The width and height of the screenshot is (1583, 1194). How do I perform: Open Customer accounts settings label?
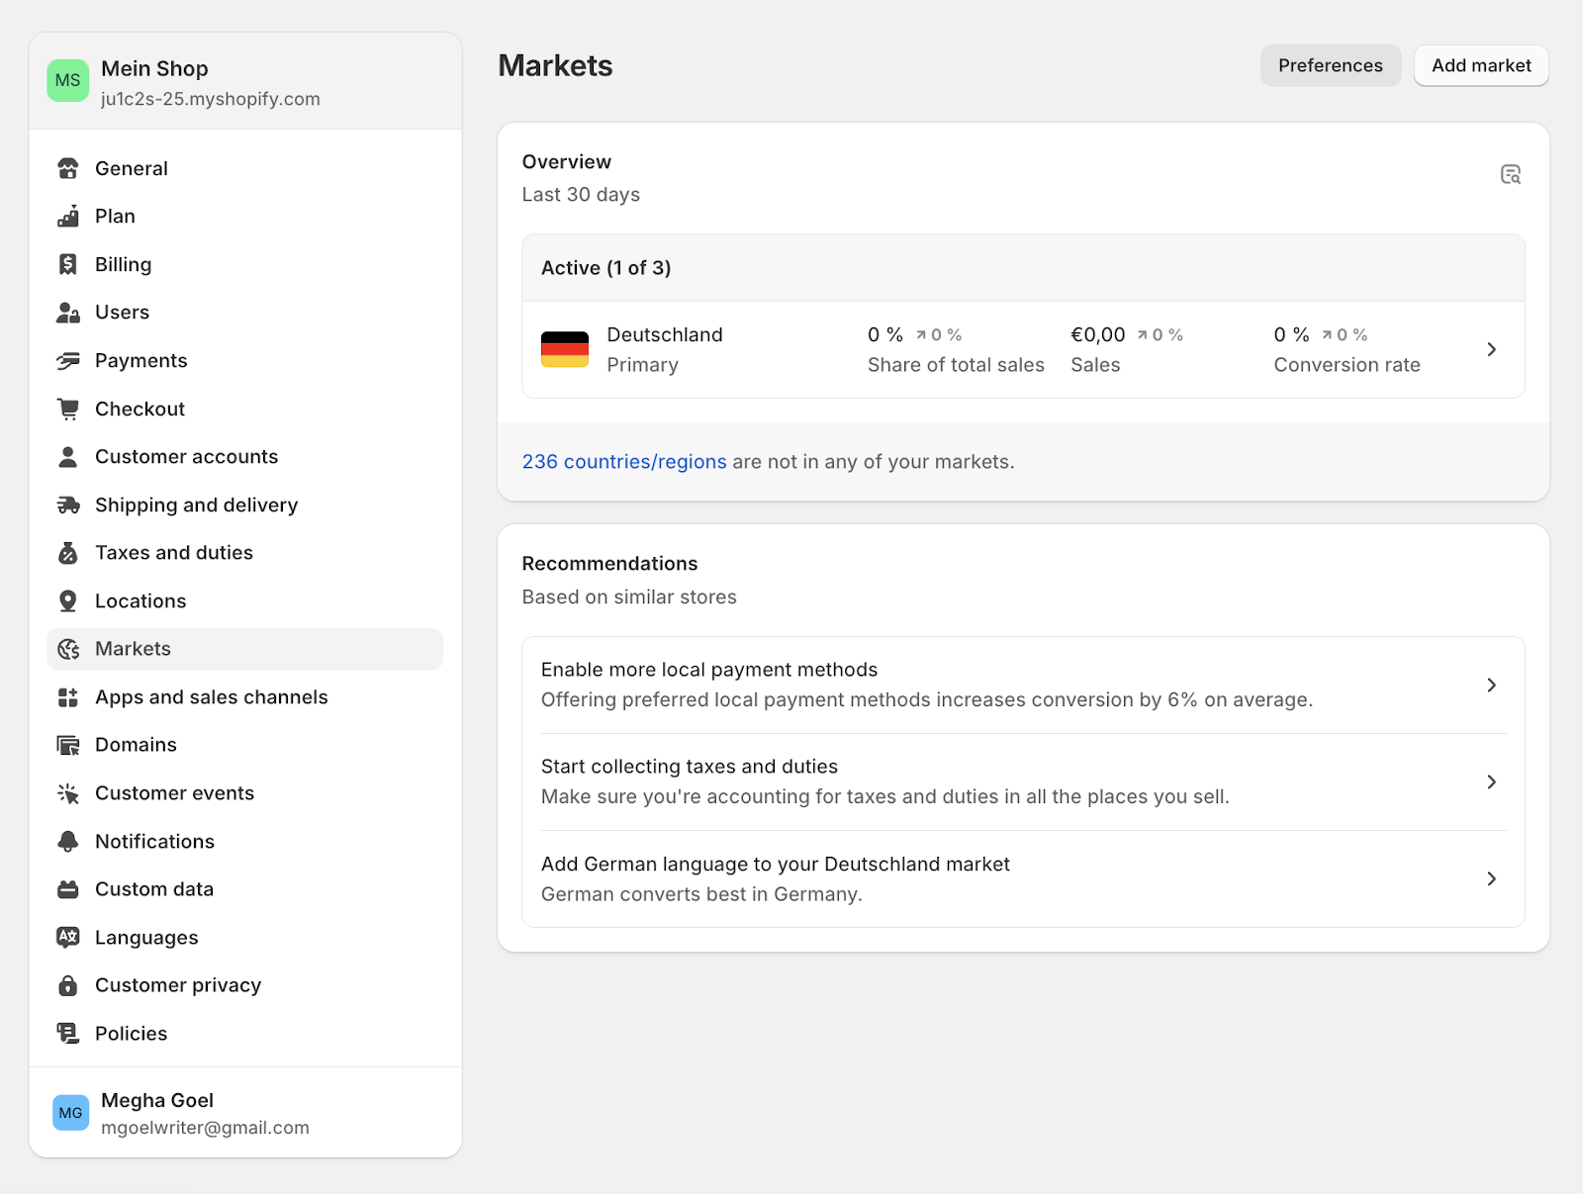[x=186, y=457]
